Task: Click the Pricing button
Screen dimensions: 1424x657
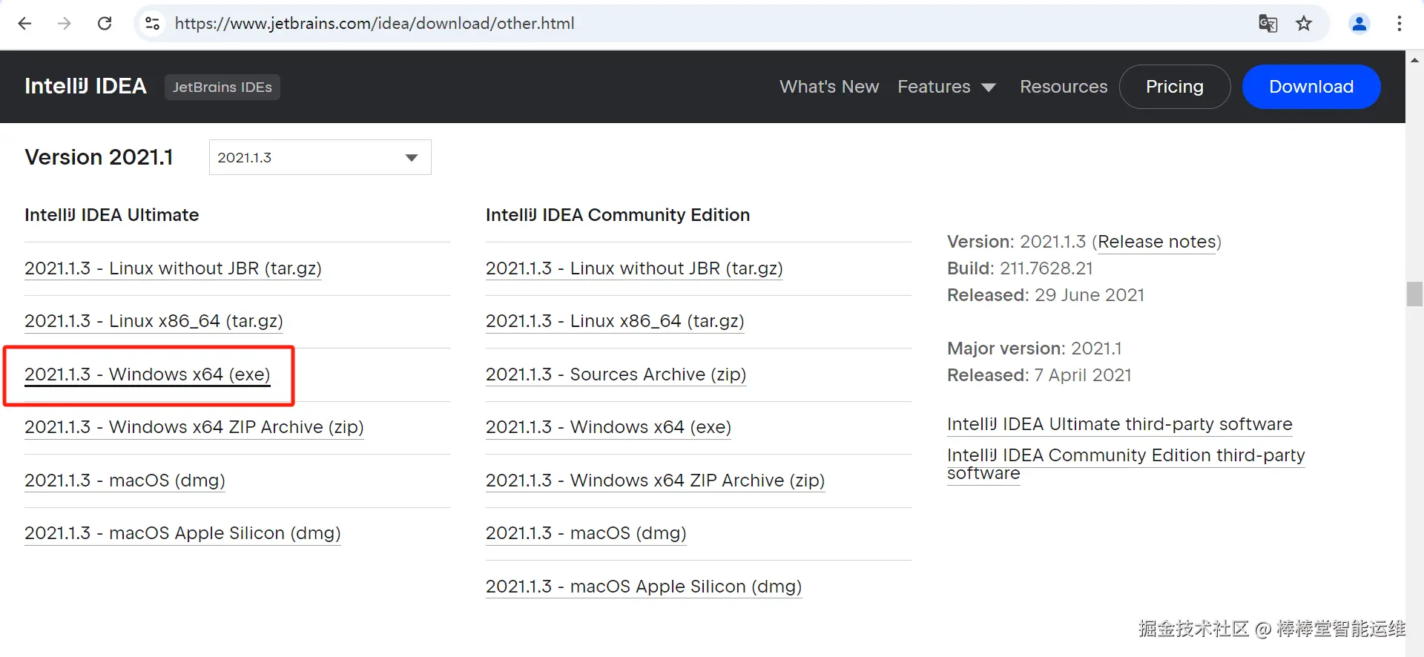Action: [1174, 87]
